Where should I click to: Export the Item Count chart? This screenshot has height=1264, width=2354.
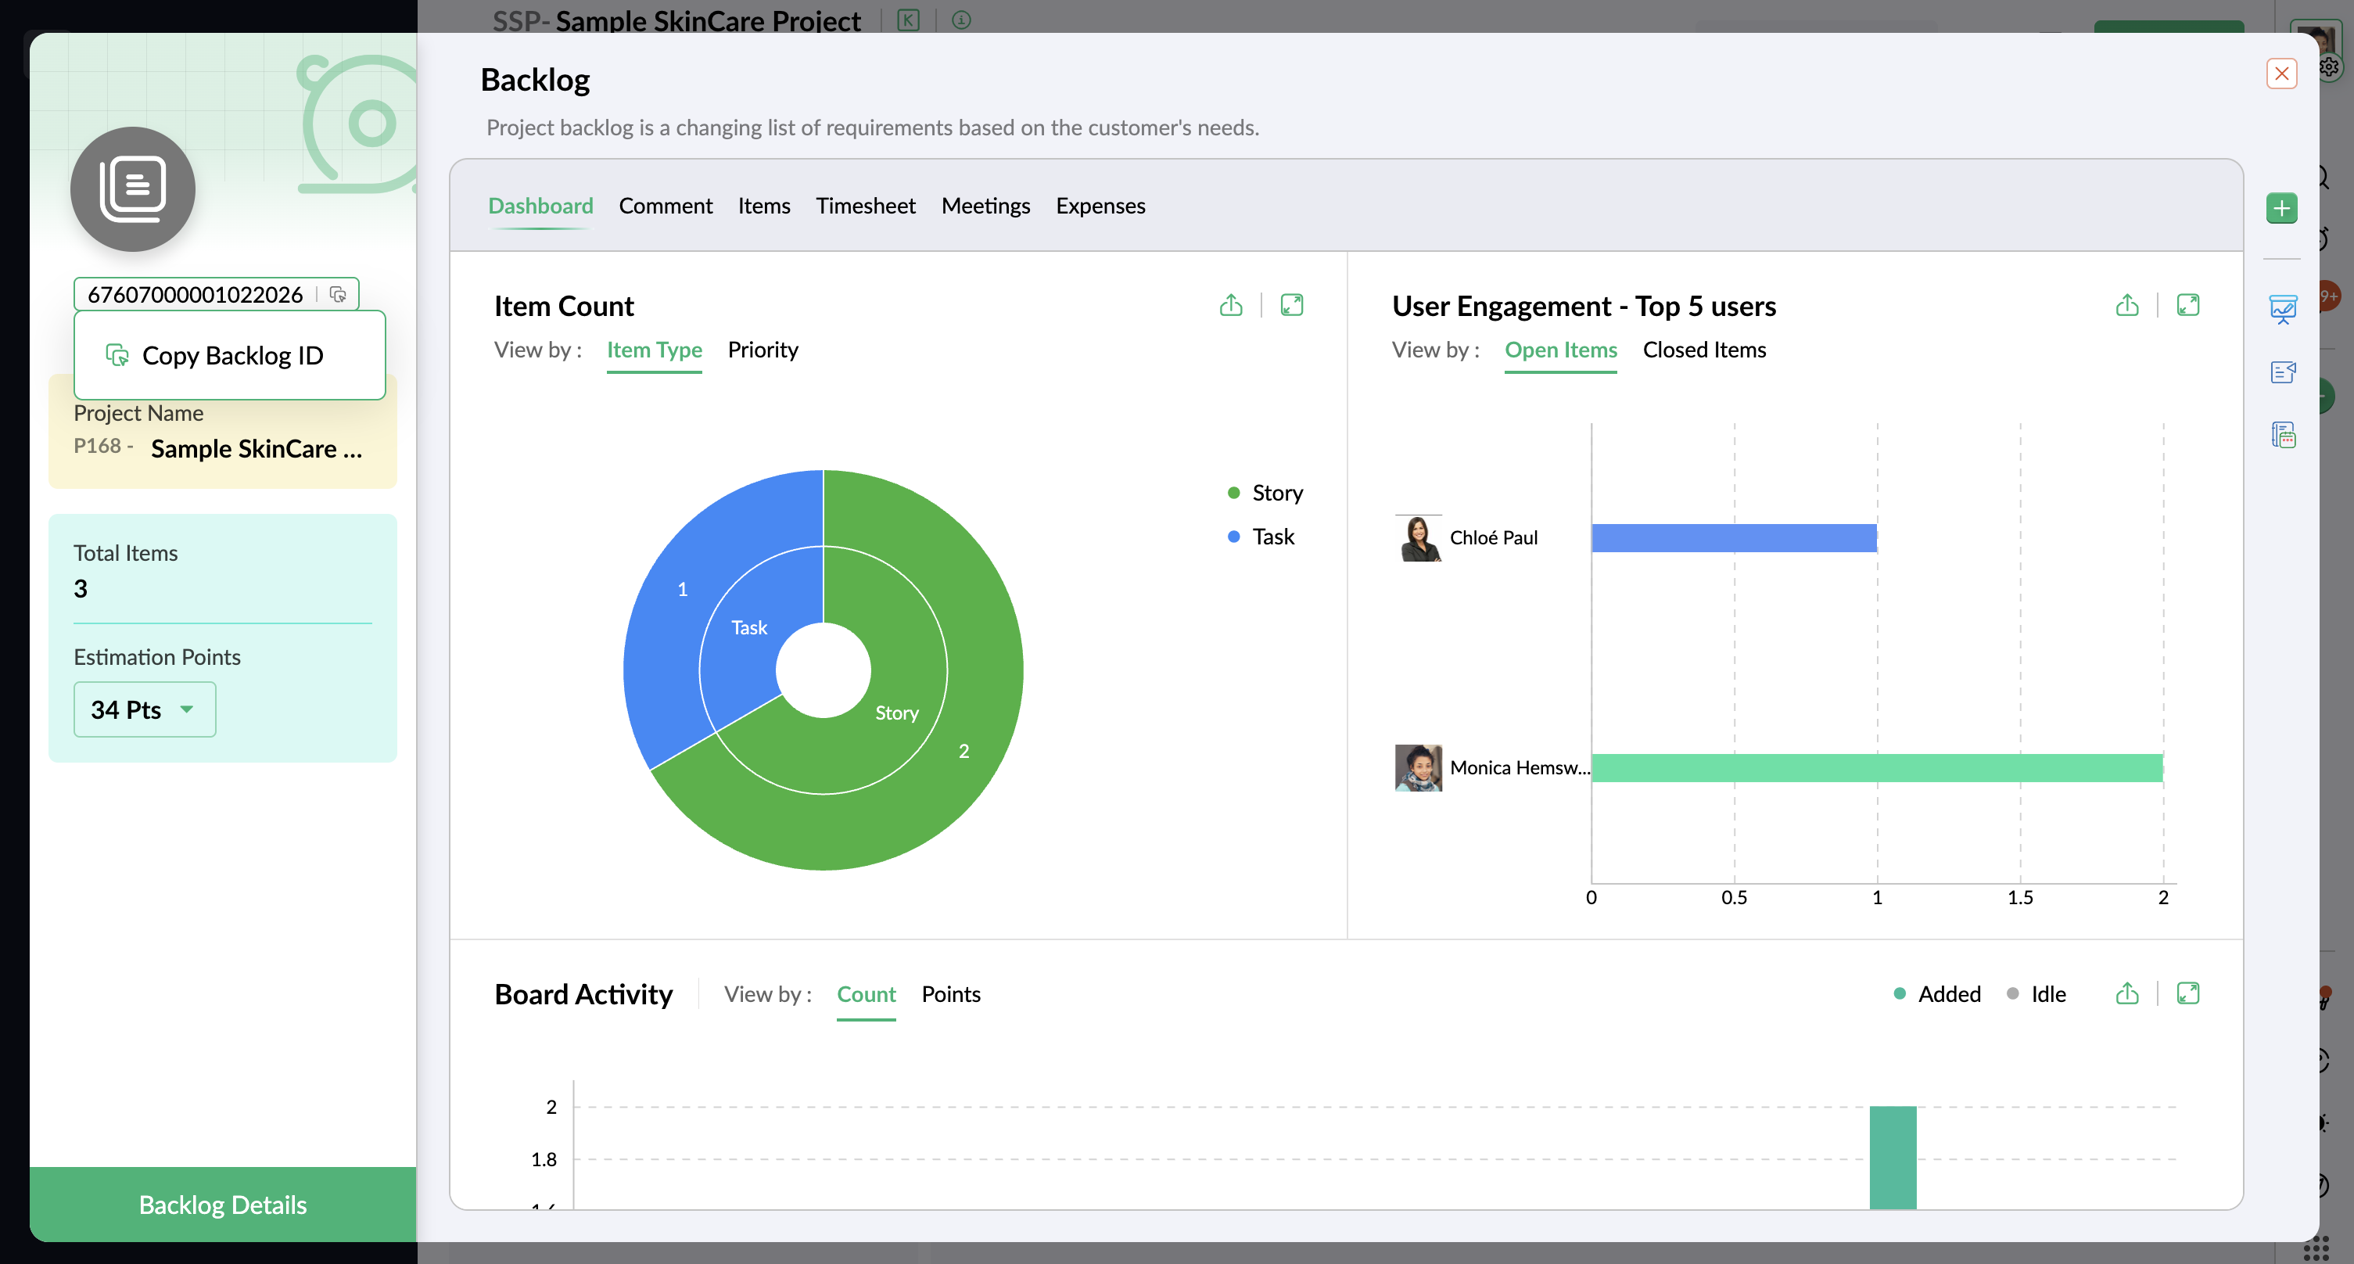tap(1231, 305)
